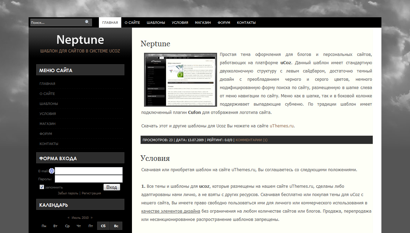
Task: Select УСЛОВИЯ in the sidebar menu
Action: pyautogui.click(x=48, y=114)
